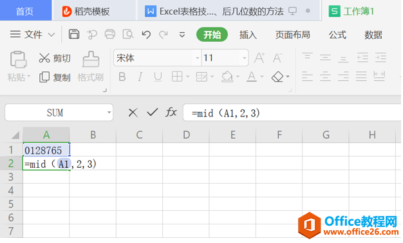Image resolution: width=403 pixels, height=243 pixels.
Task: Click Increase Font Size icon
Action: click(259, 58)
